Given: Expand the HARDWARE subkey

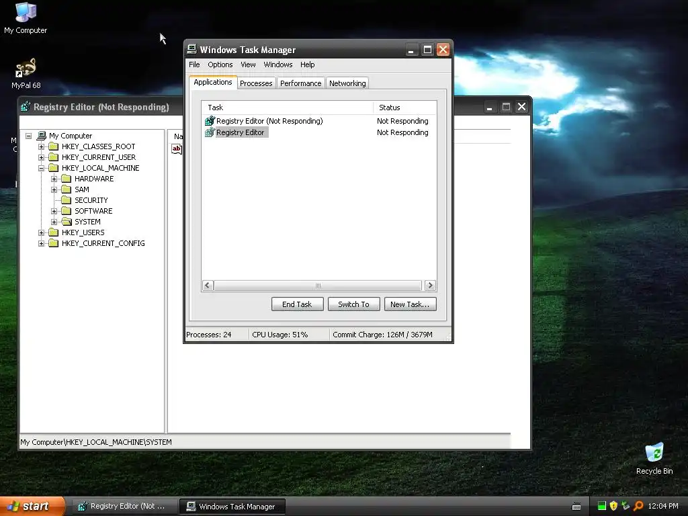Looking at the screenshot, I should tap(54, 179).
